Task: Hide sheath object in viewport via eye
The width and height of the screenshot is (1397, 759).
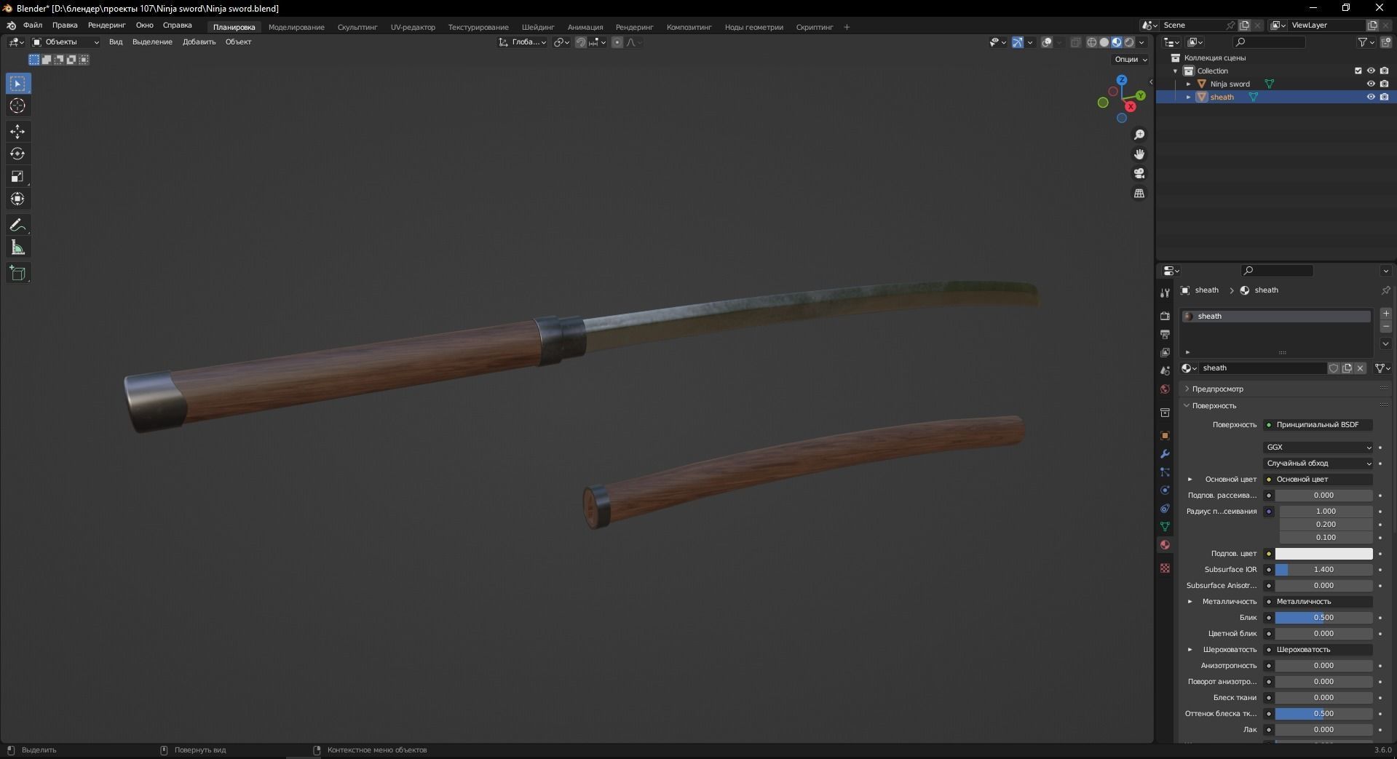Action: coord(1371,97)
